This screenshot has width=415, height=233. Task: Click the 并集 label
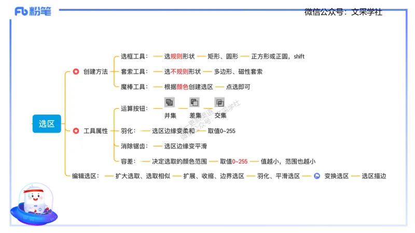coord(170,115)
